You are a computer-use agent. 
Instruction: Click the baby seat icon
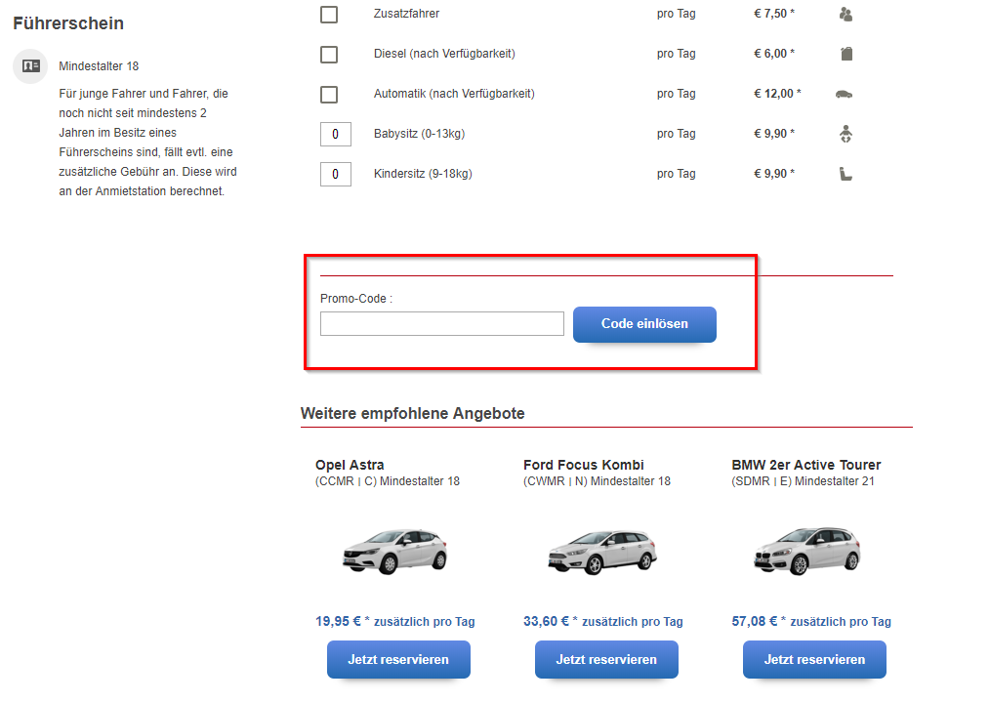click(x=846, y=134)
